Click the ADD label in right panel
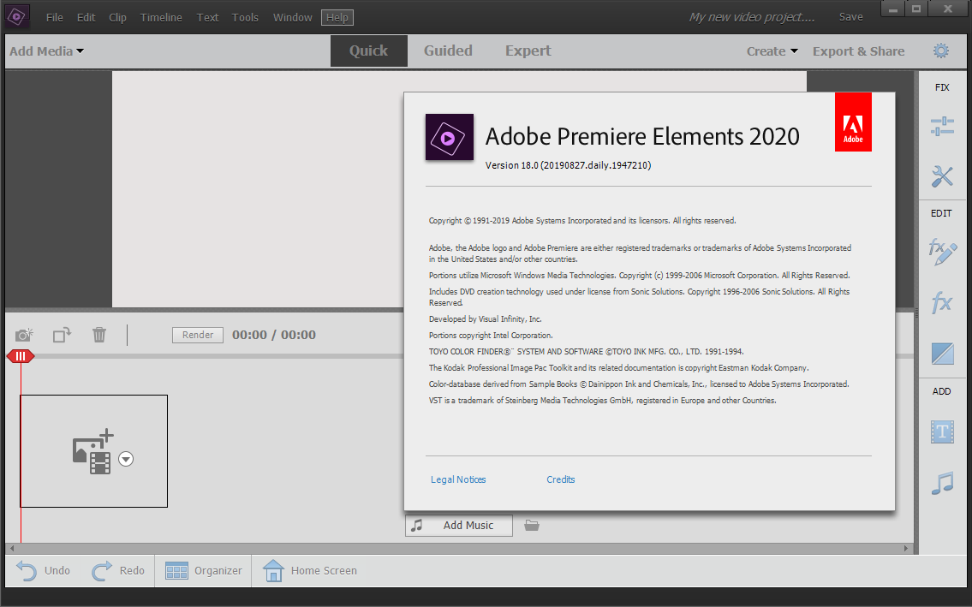This screenshot has height=607, width=972. [942, 391]
